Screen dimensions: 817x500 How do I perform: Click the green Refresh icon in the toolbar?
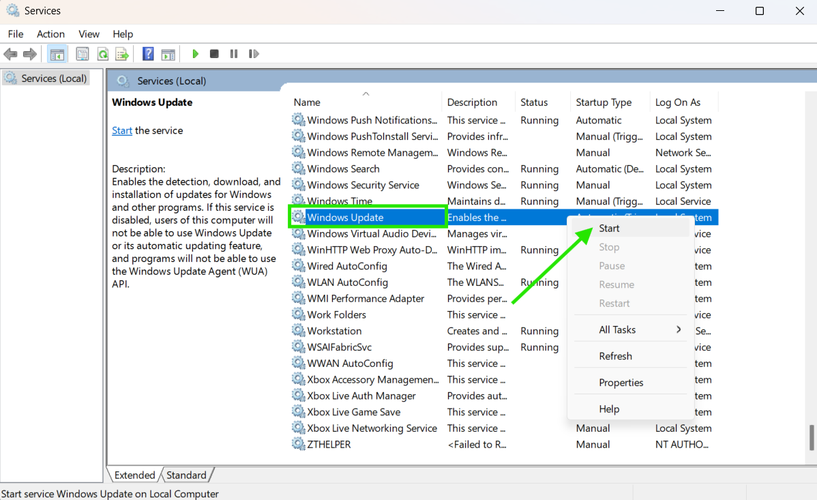click(x=103, y=54)
